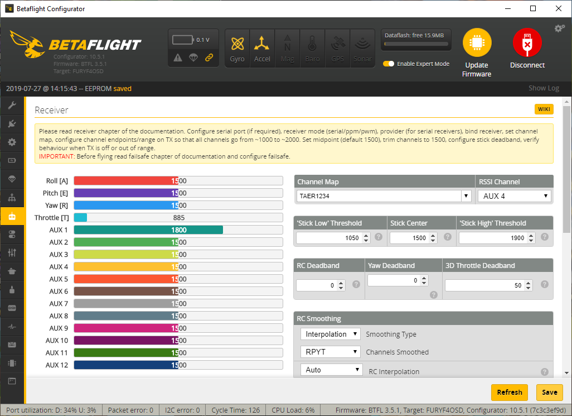Open the RSSI Channel AUX 4 dropdown

coord(515,196)
